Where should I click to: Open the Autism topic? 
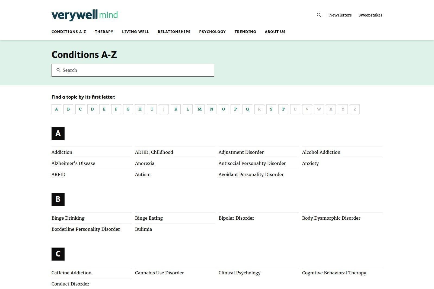coord(143,174)
